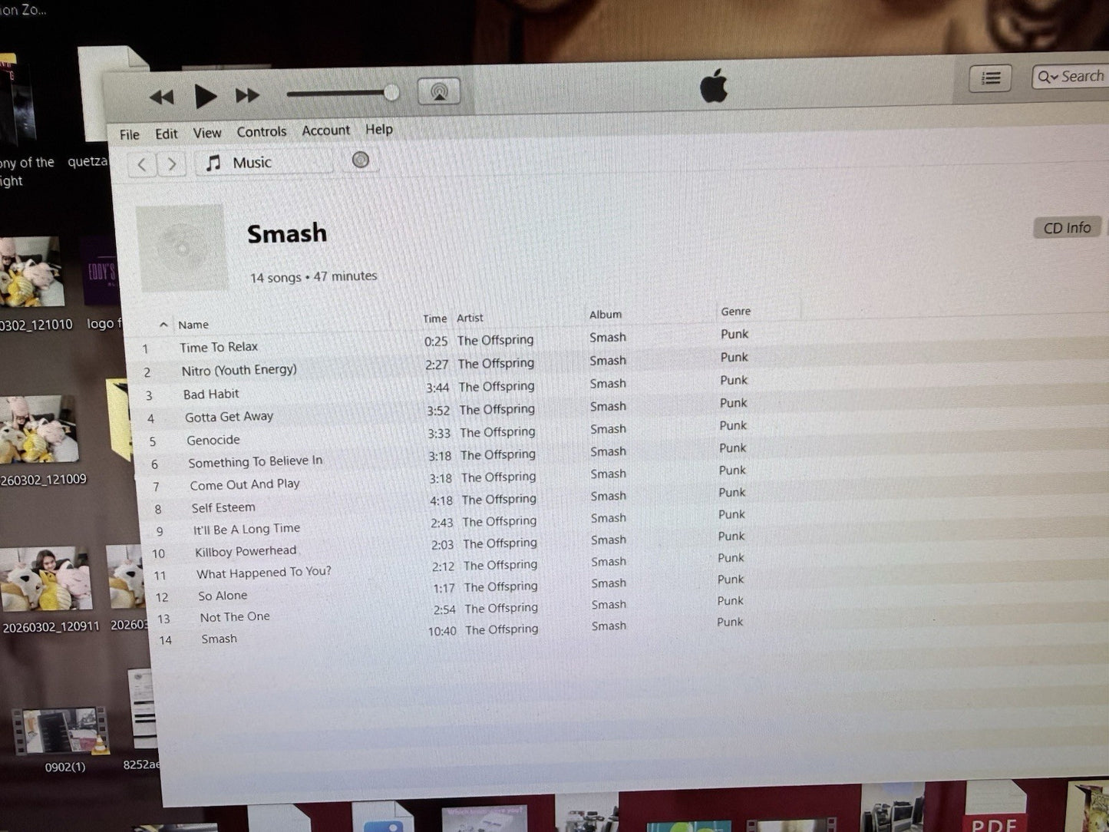Sort tracks by the Name column header

[x=193, y=325]
